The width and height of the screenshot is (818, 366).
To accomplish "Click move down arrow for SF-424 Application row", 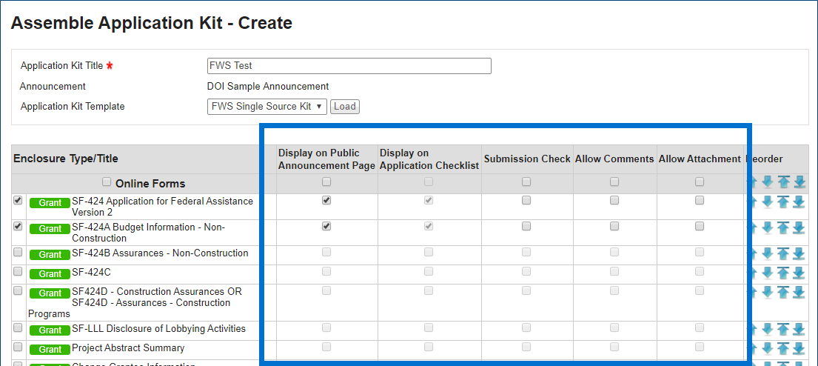I will [x=768, y=202].
